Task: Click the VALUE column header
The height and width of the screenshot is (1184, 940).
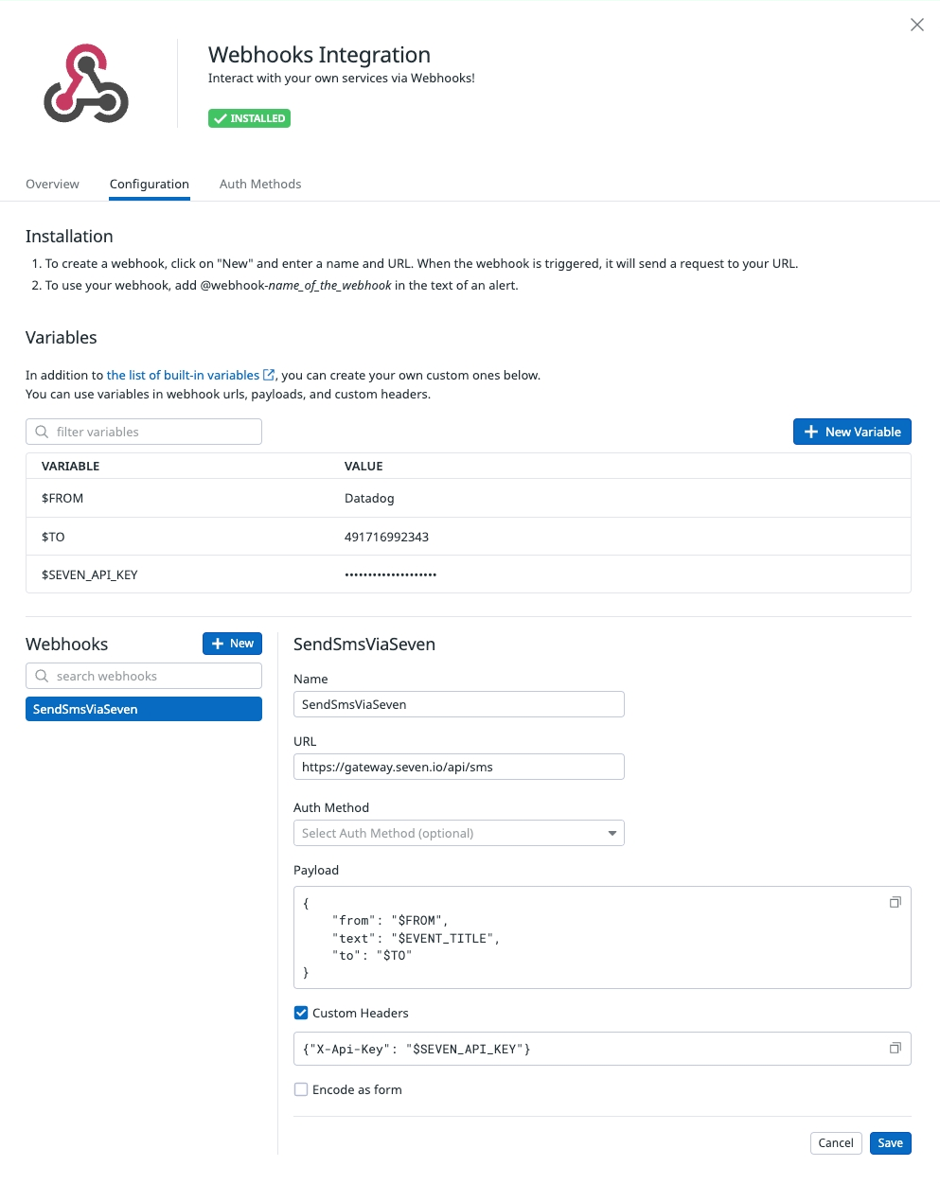Action: 364,466
